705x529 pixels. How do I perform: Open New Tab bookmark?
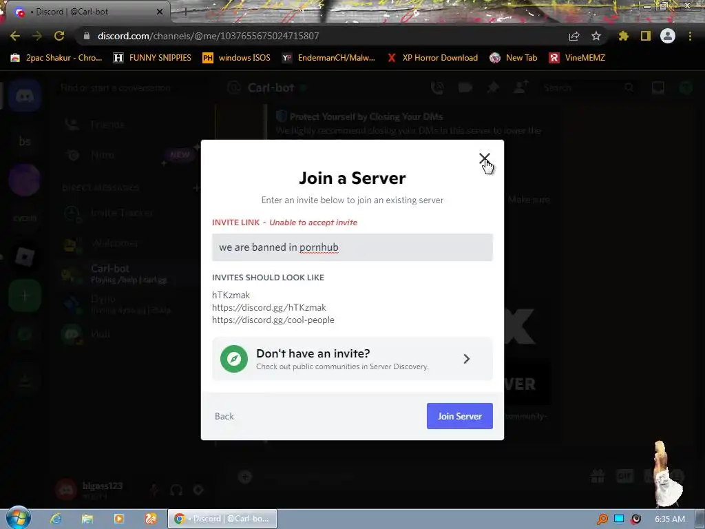click(x=514, y=58)
